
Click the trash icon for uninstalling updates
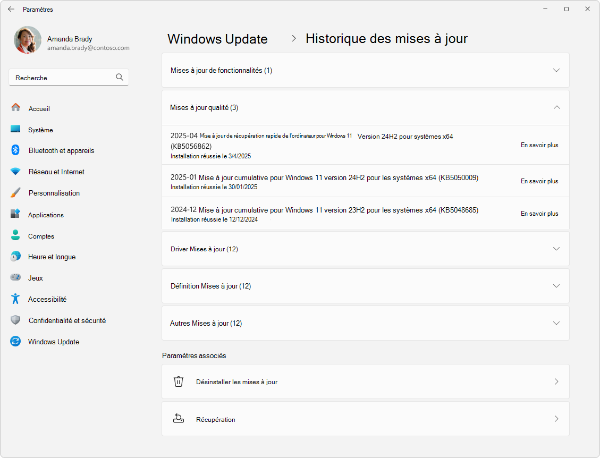(x=179, y=381)
